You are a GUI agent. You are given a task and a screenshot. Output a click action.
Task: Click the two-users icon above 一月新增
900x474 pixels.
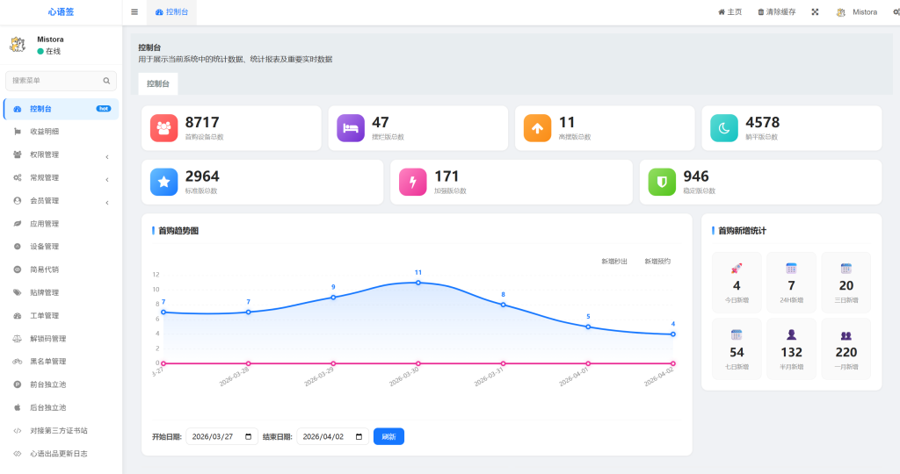tap(846, 335)
